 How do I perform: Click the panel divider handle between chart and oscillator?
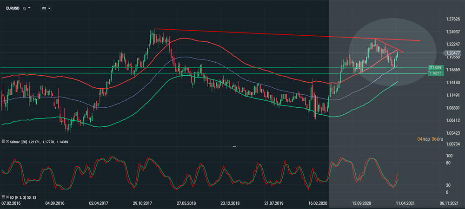coord(234,146)
